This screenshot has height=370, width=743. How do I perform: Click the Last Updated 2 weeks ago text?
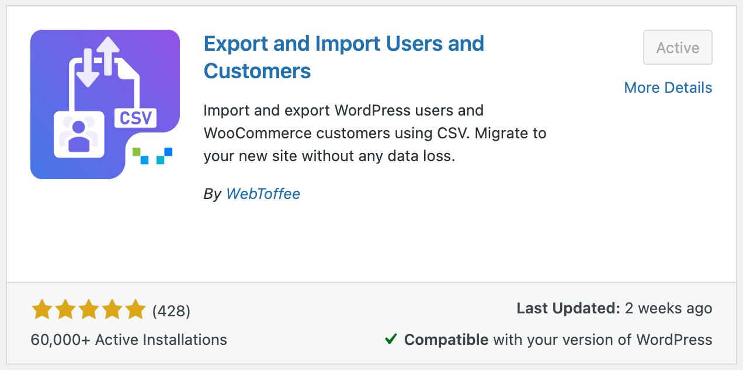point(614,308)
